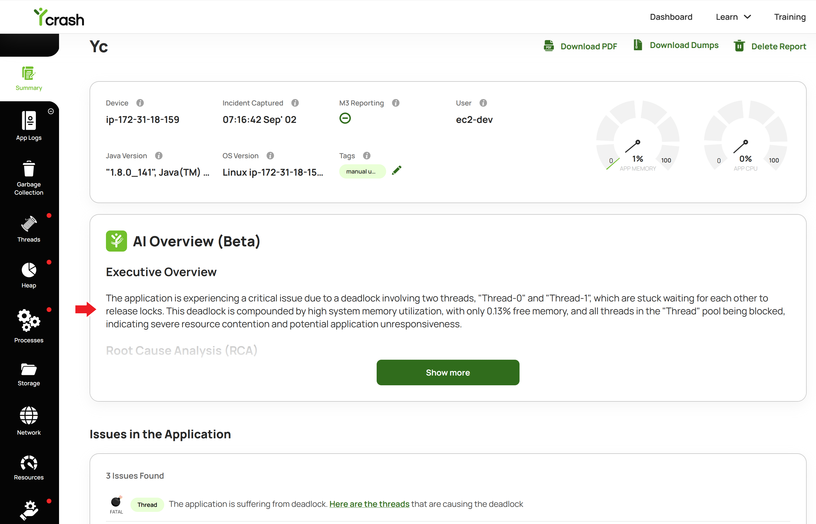
Task: Click '3 Issues Found' text
Action: (135, 476)
